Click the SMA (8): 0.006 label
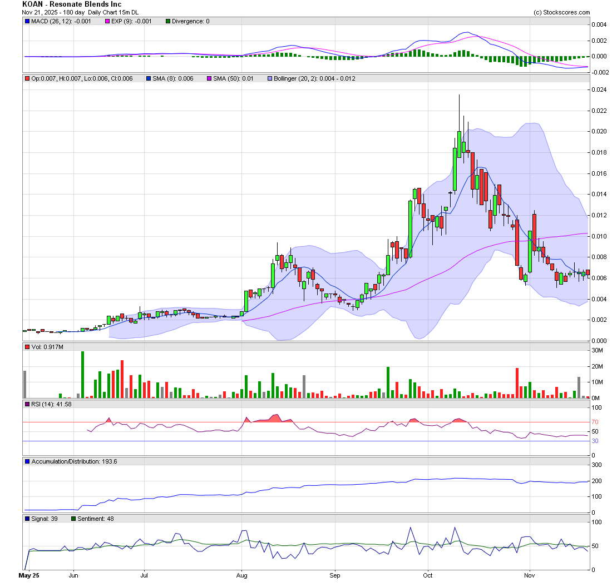The image size is (612, 587). 173,79
